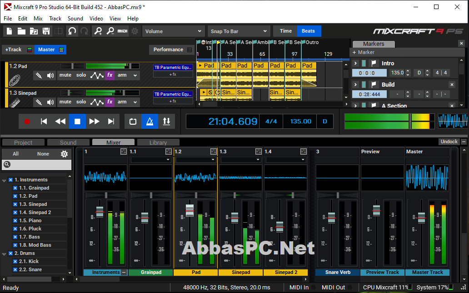
Task: Click the Master Track volume fader
Action: tap(421, 218)
